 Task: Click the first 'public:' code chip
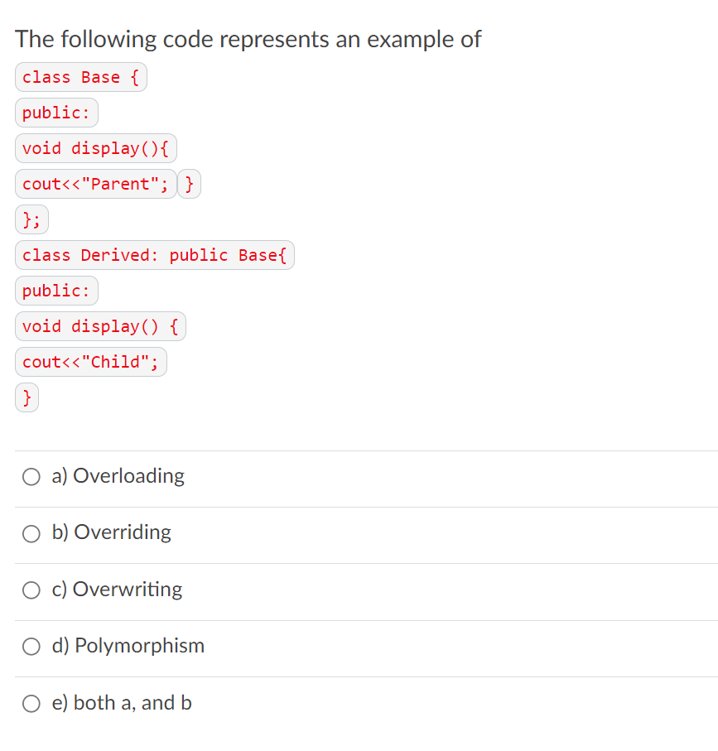coord(56,113)
